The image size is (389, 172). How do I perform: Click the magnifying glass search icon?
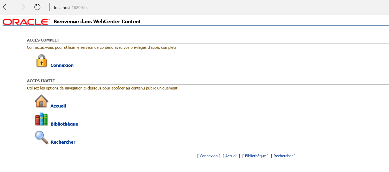coord(41,137)
